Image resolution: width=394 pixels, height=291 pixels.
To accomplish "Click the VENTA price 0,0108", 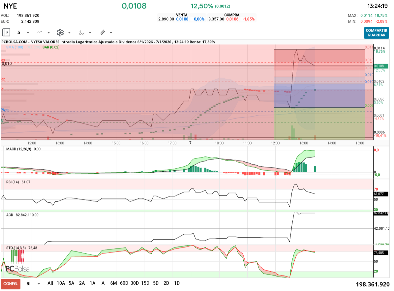I will coord(182,19).
